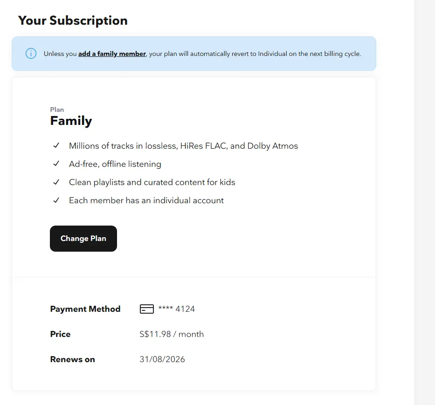Click the 'Price' label
Viewport: 435px width, 405px height.
(x=61, y=334)
